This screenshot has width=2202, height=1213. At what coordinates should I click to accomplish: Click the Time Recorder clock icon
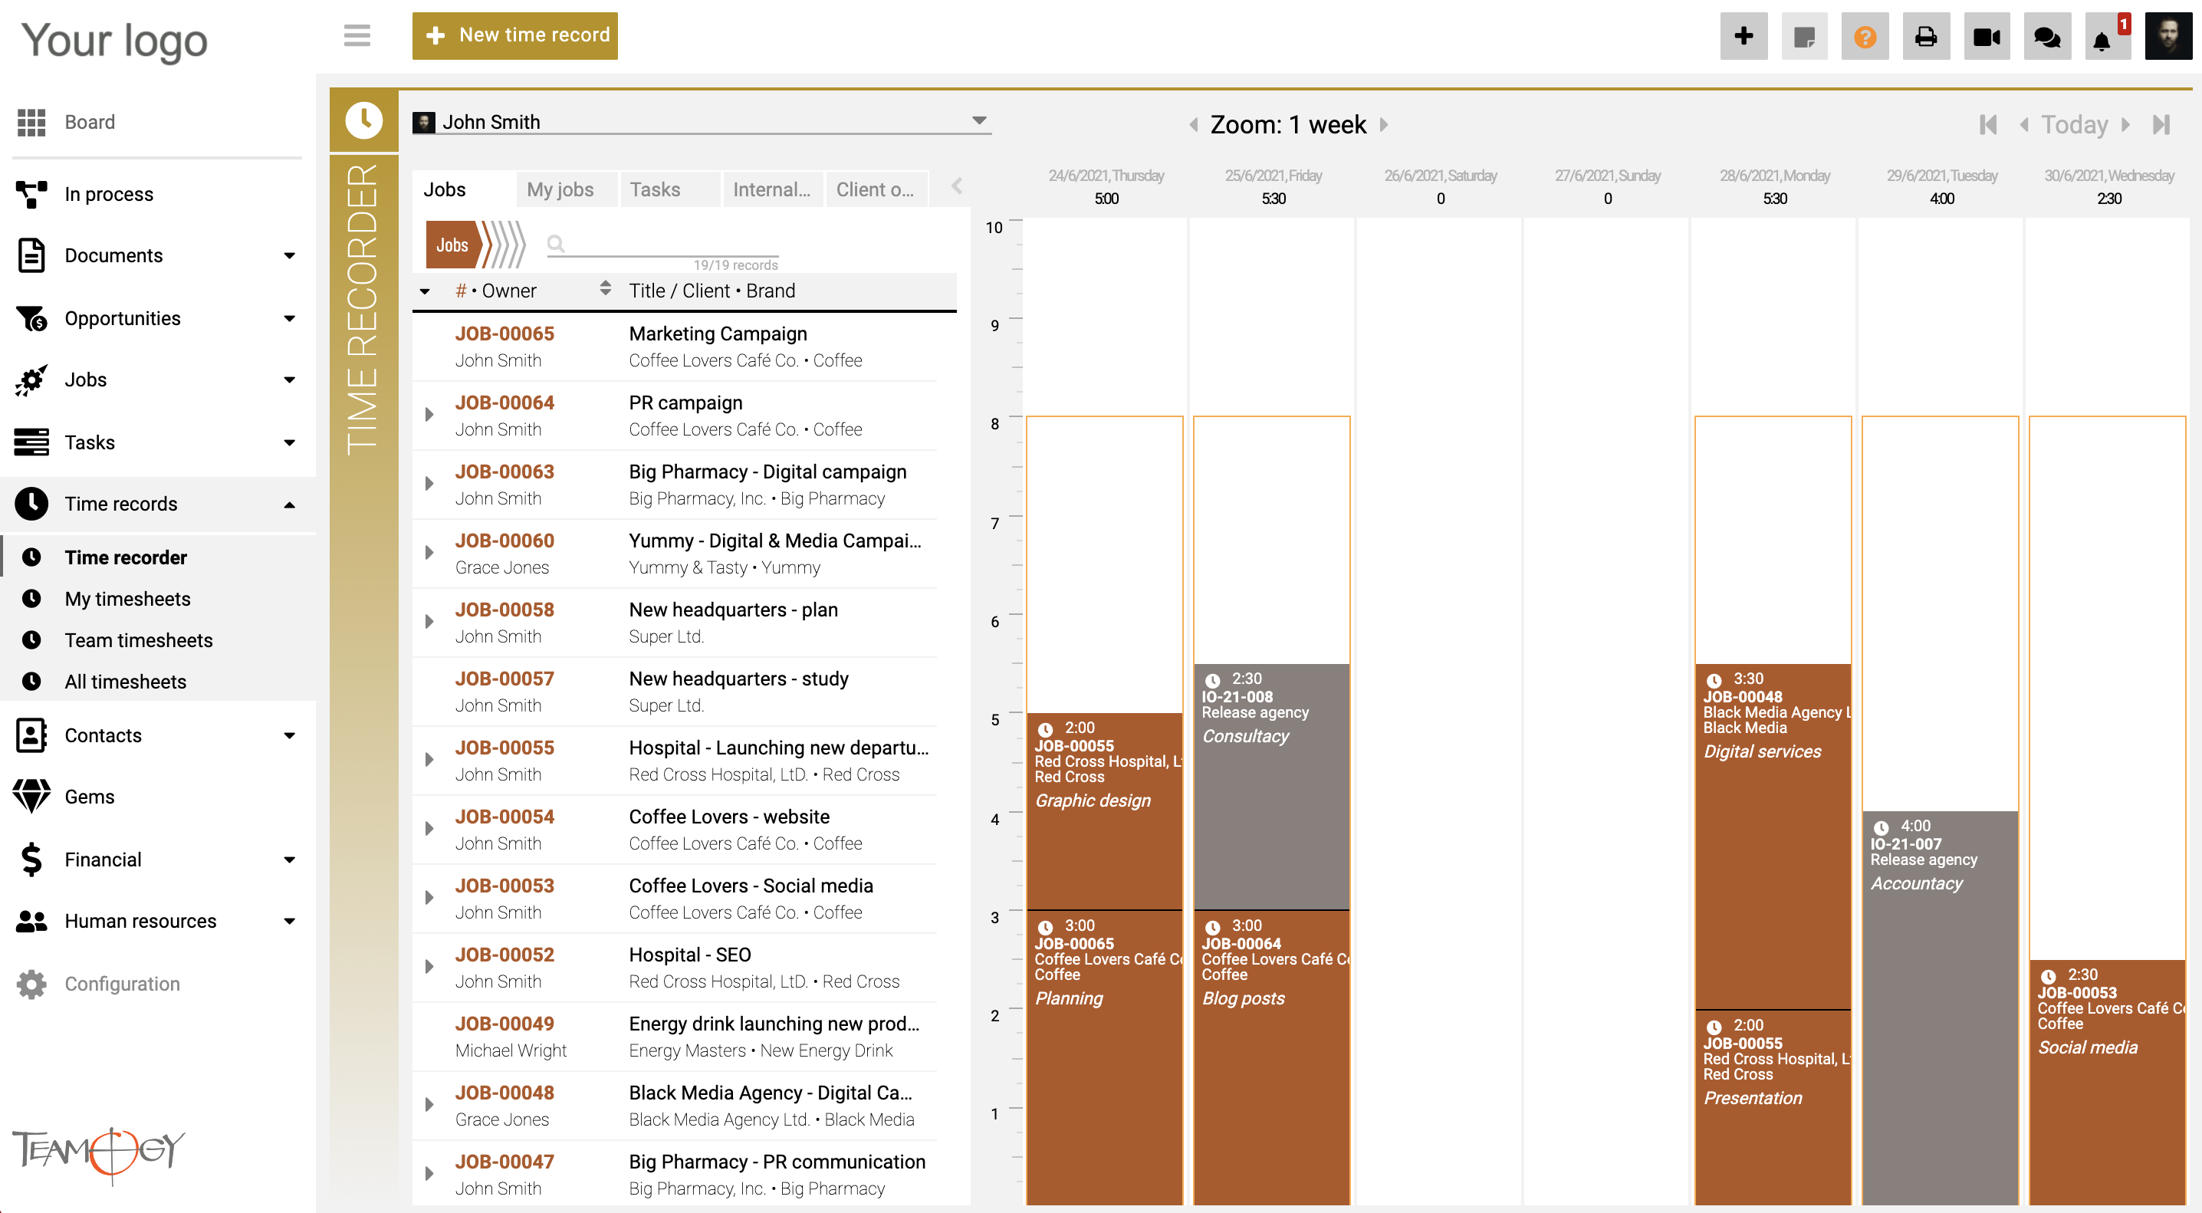coord(363,120)
